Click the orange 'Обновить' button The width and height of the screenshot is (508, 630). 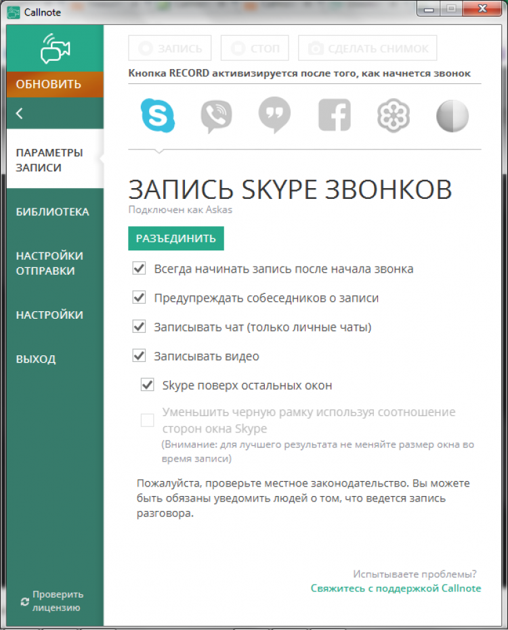tap(55, 85)
